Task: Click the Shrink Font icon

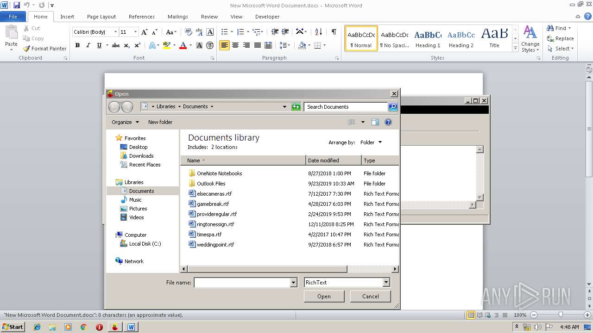Action: tap(155, 32)
